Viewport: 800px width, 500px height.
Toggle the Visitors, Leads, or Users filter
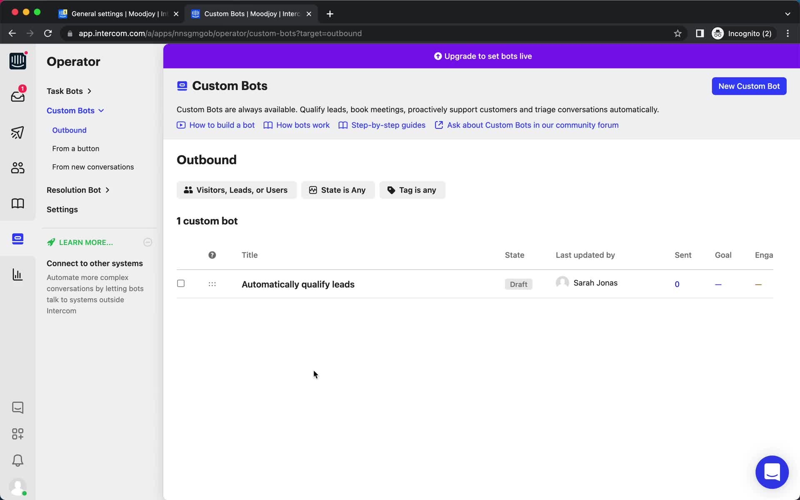[237, 190]
